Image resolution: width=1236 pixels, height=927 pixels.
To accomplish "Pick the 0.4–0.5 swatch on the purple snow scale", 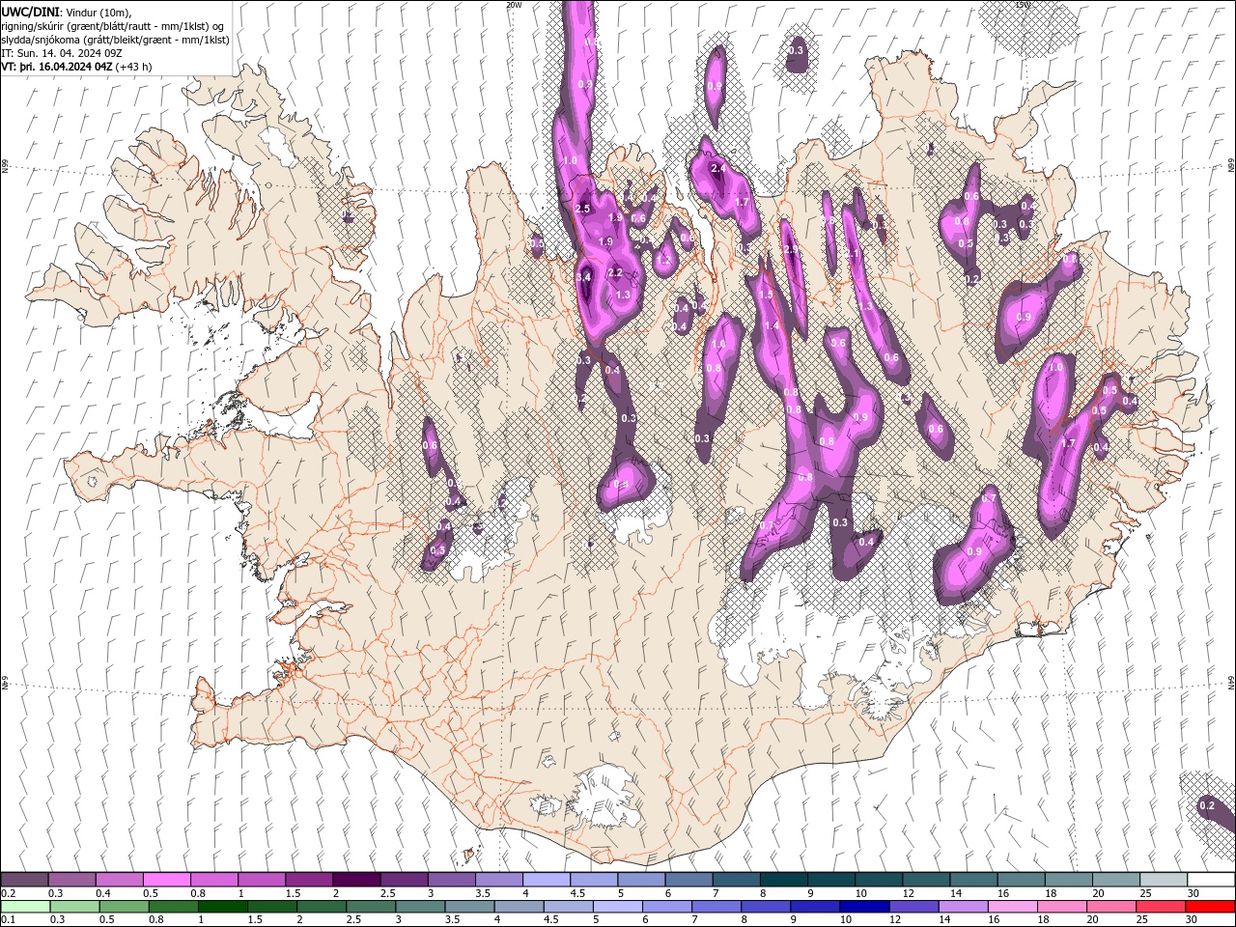I will click(x=119, y=880).
